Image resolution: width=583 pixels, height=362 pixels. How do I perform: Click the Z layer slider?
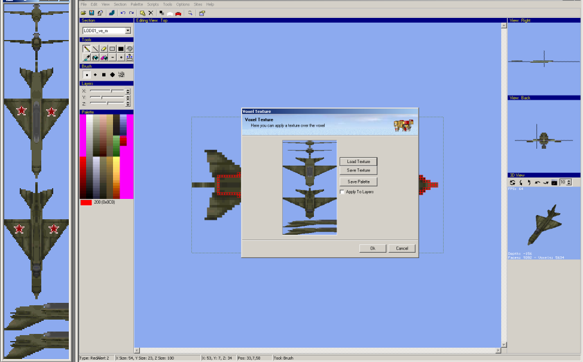click(x=106, y=103)
